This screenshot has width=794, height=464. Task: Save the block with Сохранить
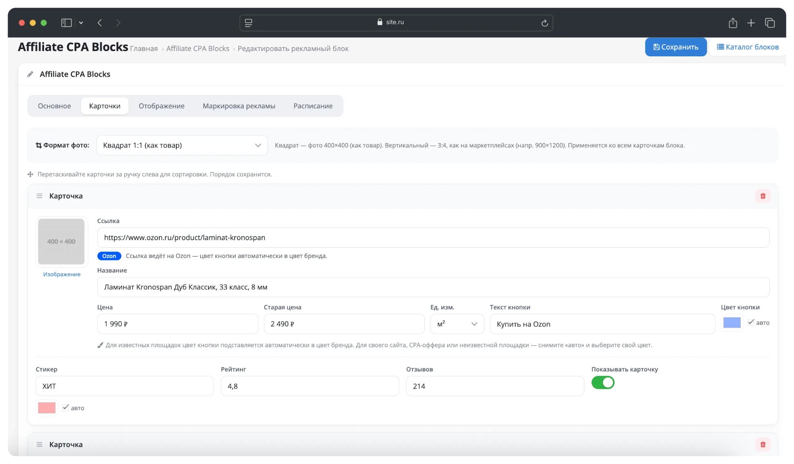tap(676, 47)
